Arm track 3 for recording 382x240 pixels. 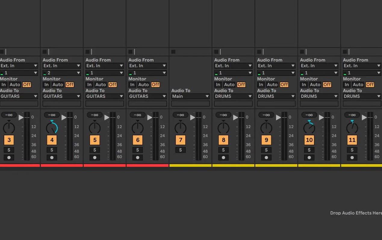click(9, 157)
